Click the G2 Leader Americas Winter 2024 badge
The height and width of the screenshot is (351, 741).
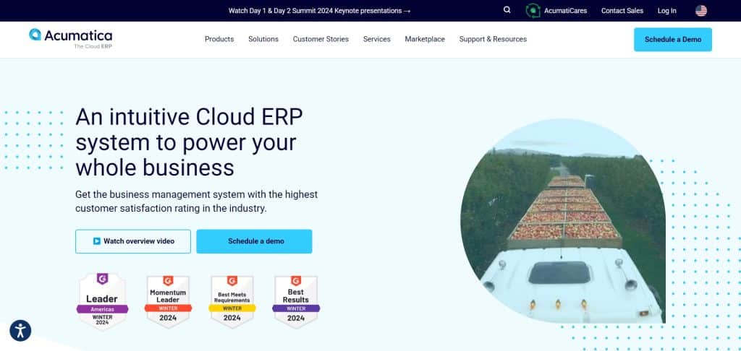pyautogui.click(x=103, y=301)
